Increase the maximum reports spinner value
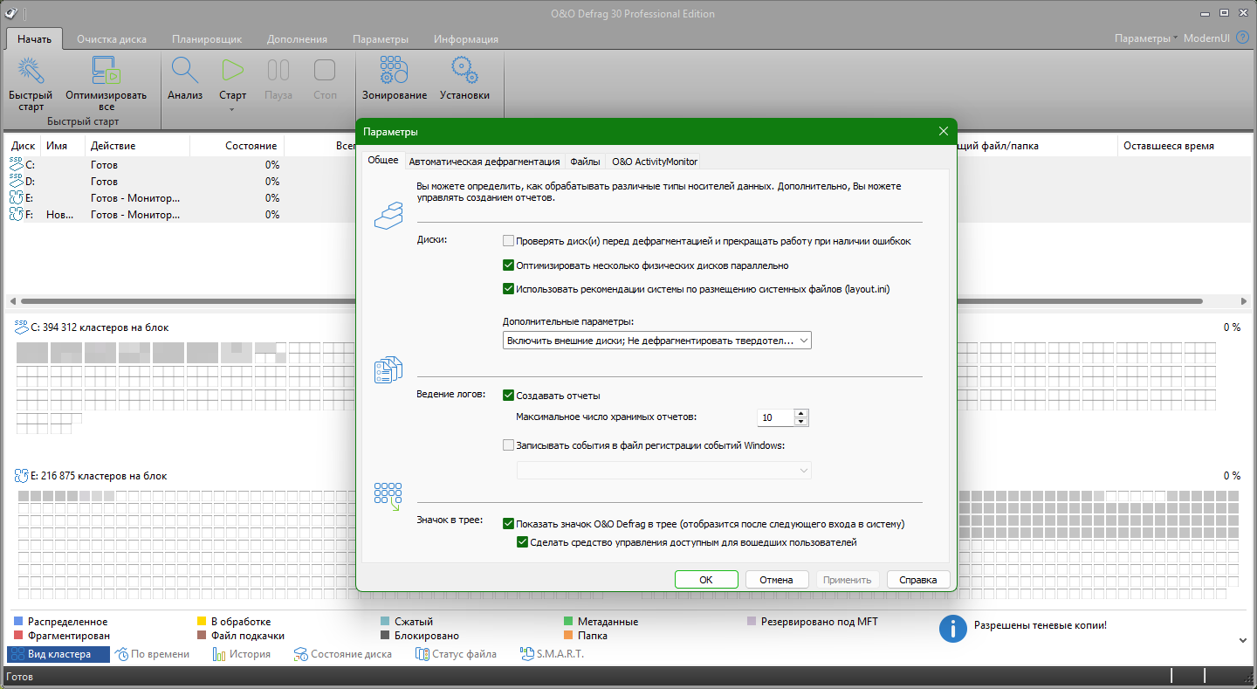 tap(801, 413)
